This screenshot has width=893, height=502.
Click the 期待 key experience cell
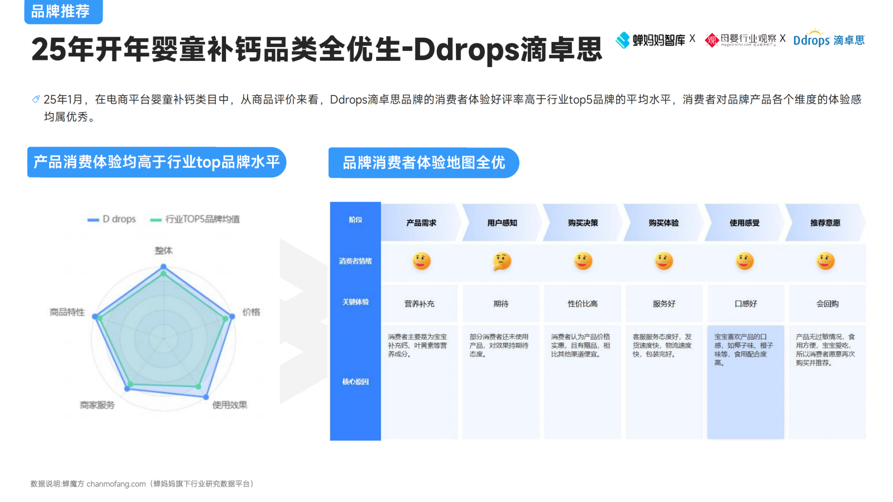click(x=501, y=304)
